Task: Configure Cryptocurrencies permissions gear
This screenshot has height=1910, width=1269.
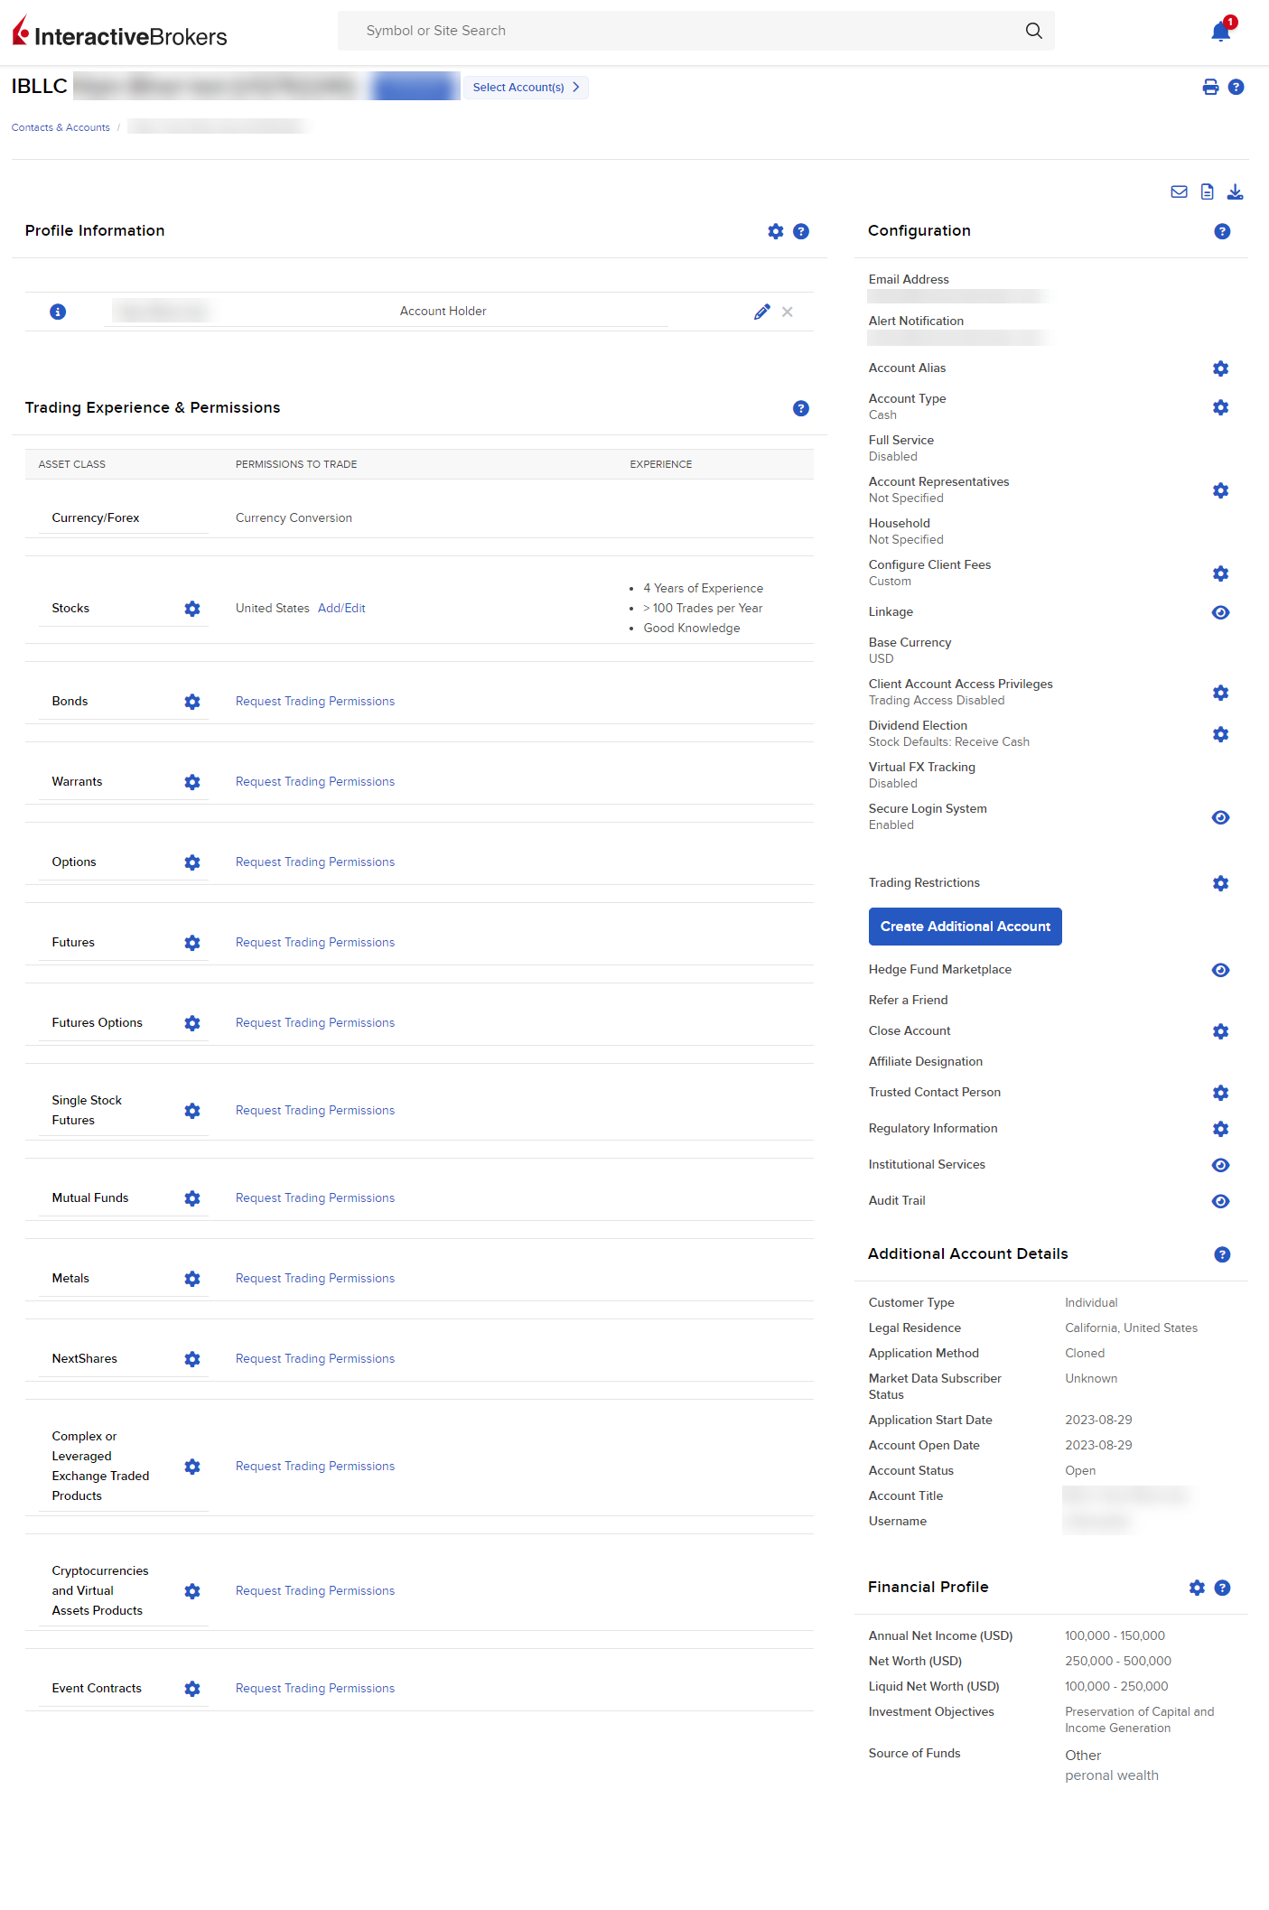Action: (x=192, y=1591)
